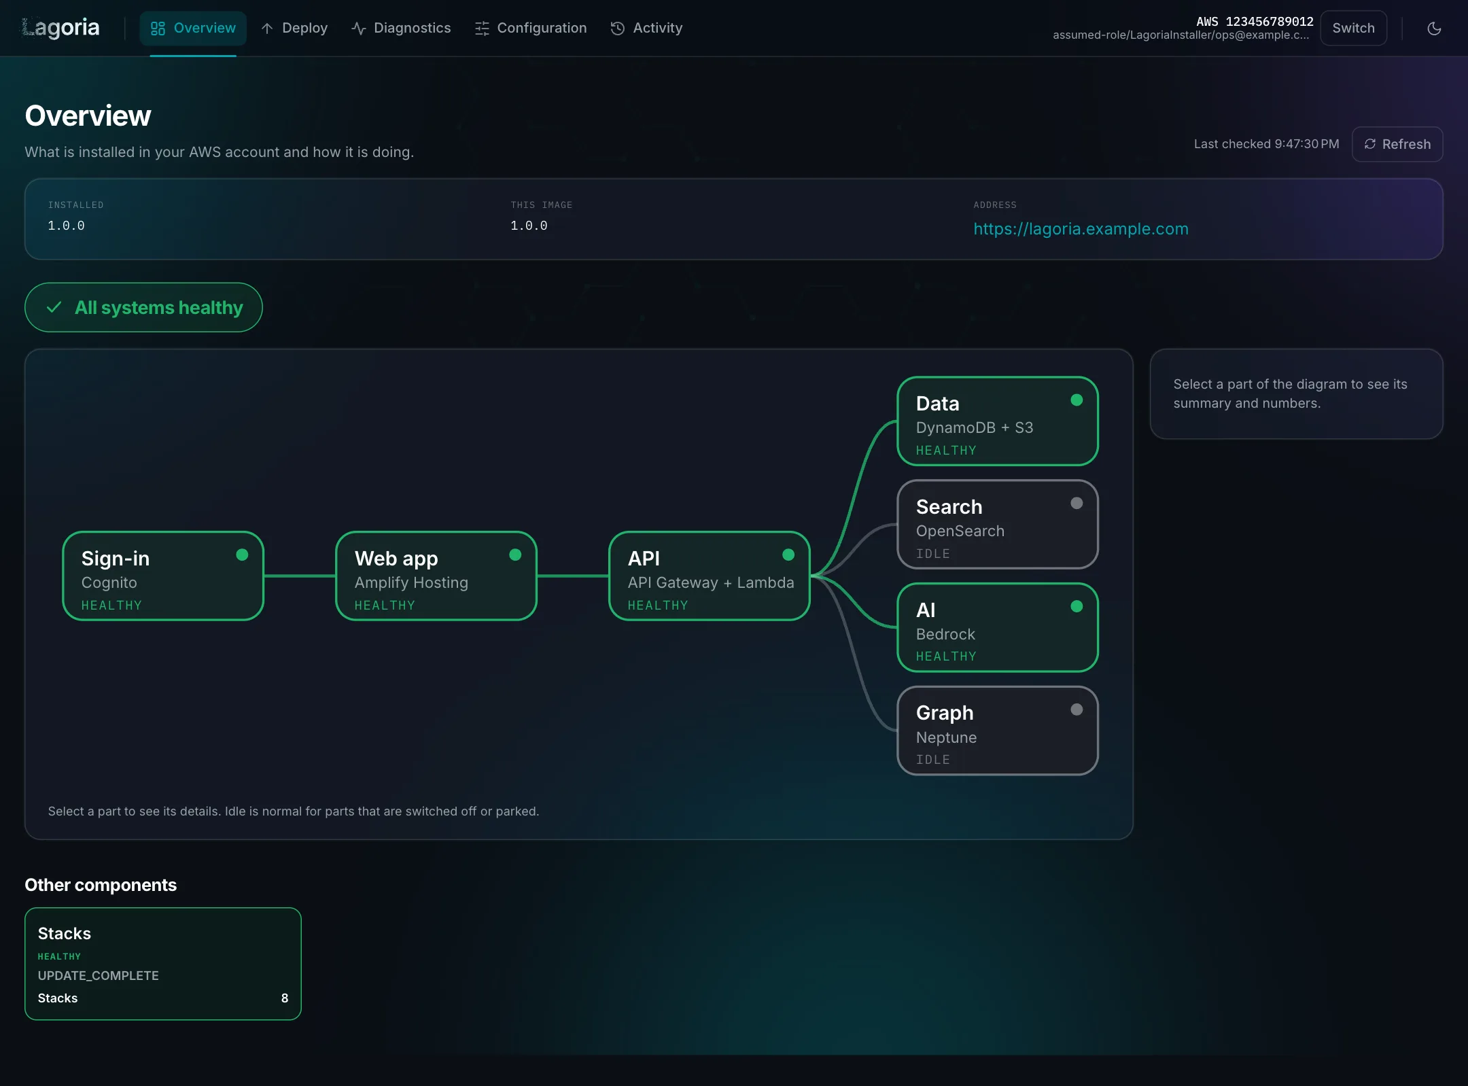
Task: Open the lagoria.example.com address link
Action: click(x=1081, y=229)
